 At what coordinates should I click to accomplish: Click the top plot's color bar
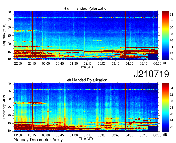click(165, 35)
